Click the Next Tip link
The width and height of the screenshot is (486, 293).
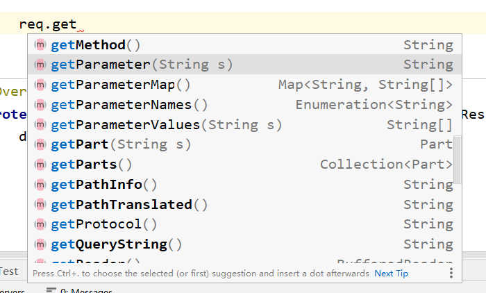point(391,274)
